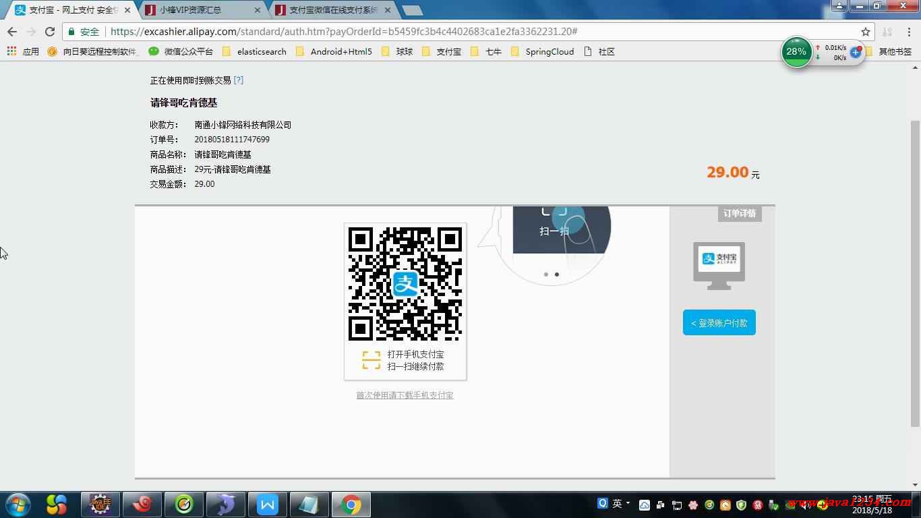Open the 球球 bookmark folder
Viewport: 921px width, 518px height.
[397, 51]
